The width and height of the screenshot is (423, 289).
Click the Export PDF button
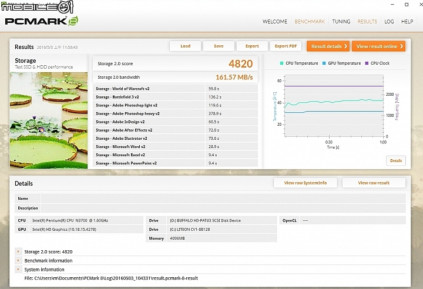[x=286, y=46]
